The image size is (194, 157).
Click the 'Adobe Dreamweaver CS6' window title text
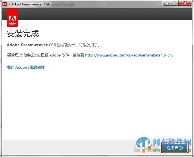click(x=29, y=4)
